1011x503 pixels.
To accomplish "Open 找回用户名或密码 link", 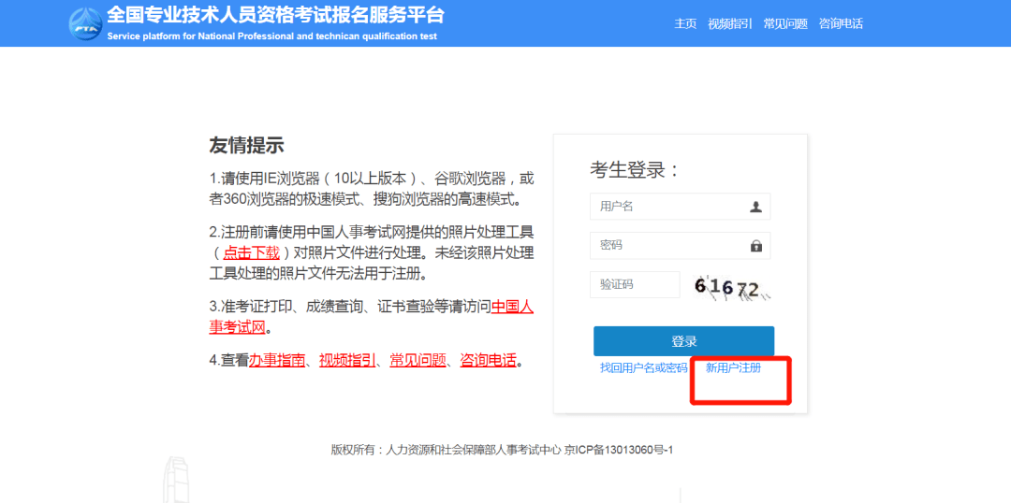I will click(x=644, y=367).
